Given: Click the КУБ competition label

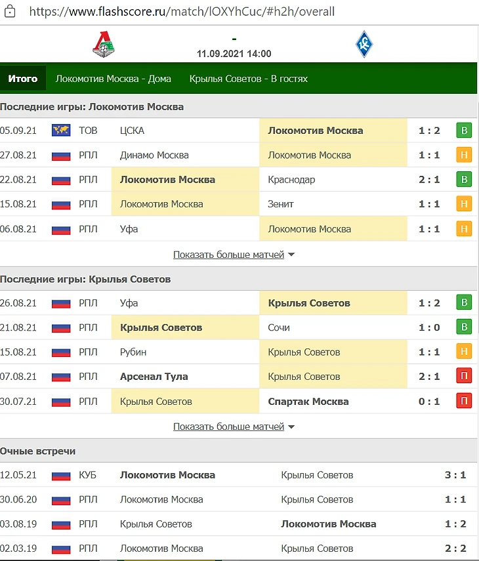Looking at the screenshot, I should coord(88,475).
